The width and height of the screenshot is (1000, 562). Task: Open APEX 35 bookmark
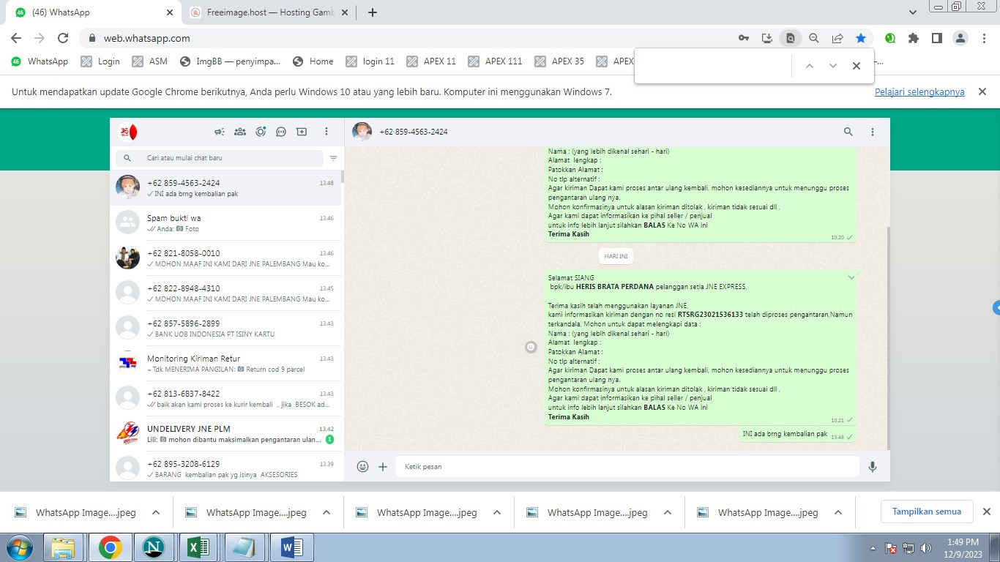(x=560, y=61)
